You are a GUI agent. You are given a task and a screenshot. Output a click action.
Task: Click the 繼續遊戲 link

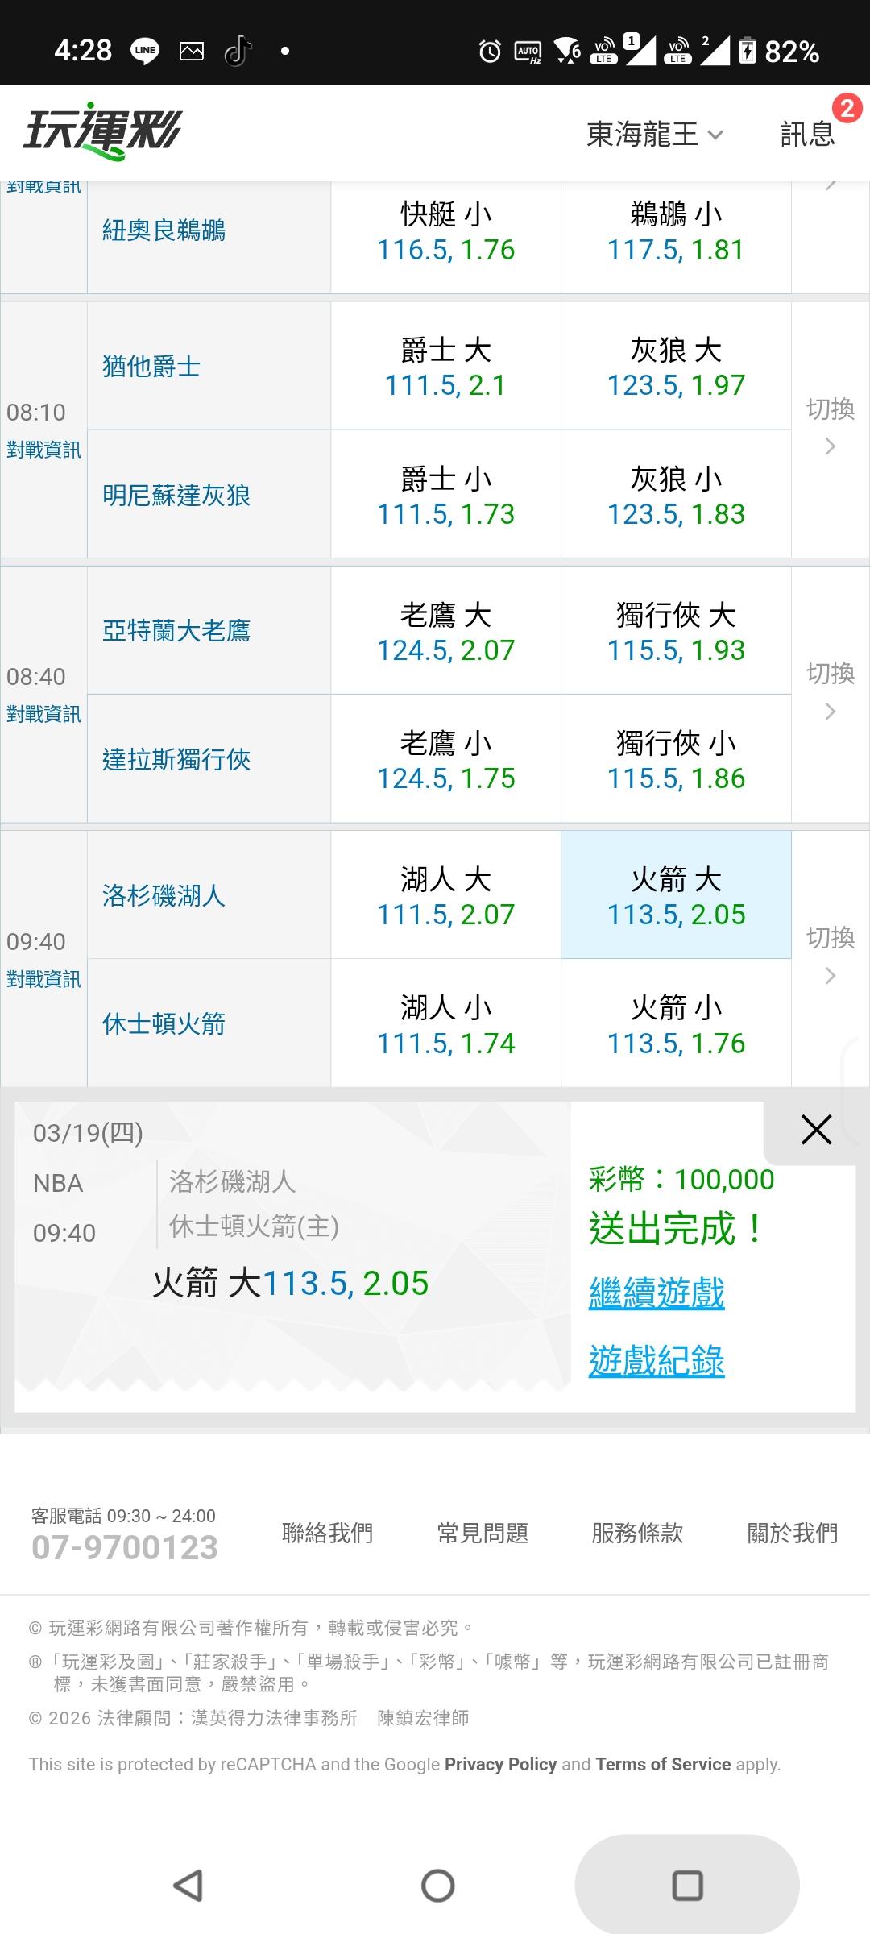click(657, 1293)
